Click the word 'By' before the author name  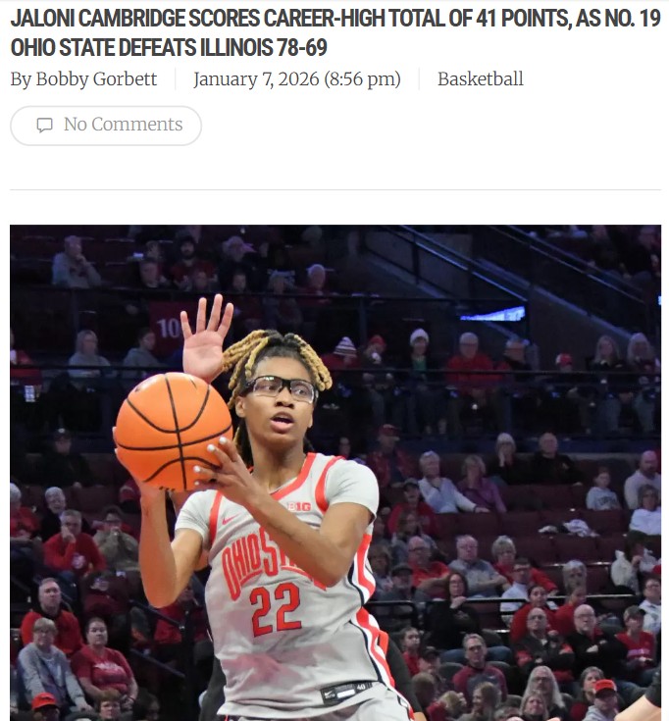[21, 79]
